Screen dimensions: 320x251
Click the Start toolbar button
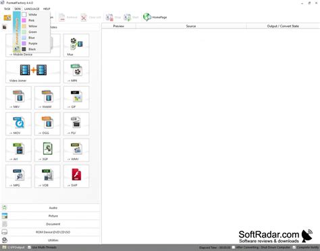[131, 17]
